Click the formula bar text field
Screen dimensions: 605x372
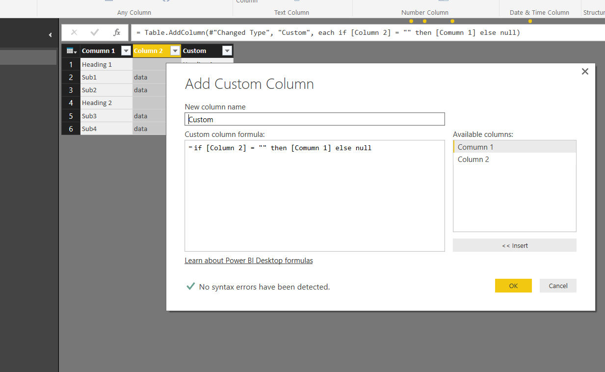click(368, 32)
